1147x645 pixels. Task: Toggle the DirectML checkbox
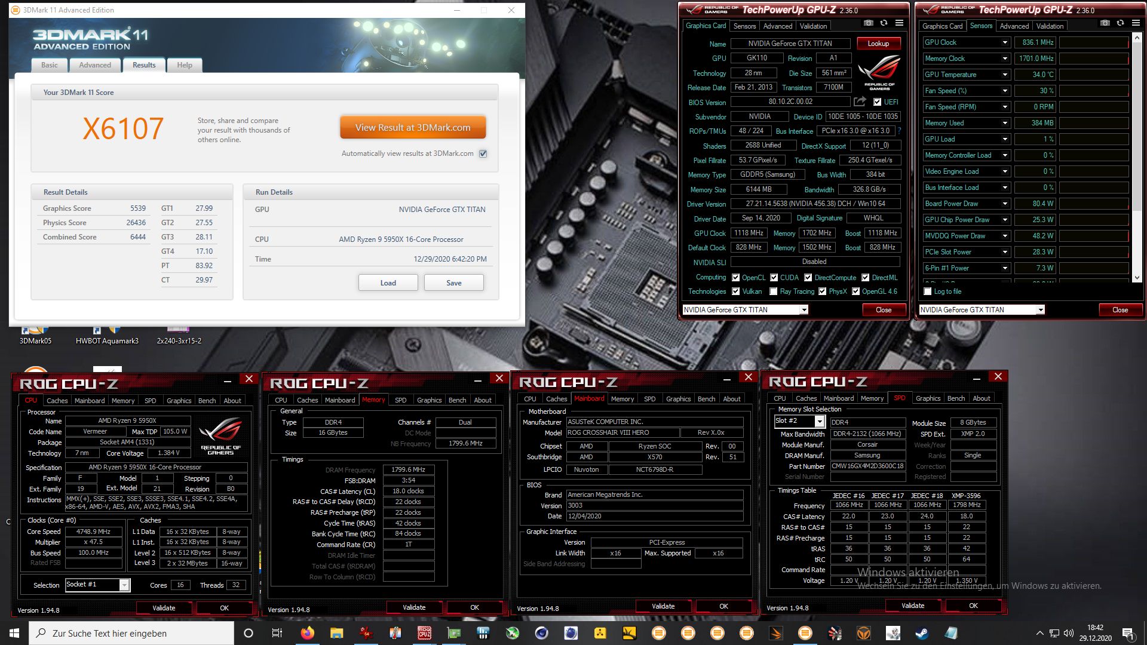[865, 278]
